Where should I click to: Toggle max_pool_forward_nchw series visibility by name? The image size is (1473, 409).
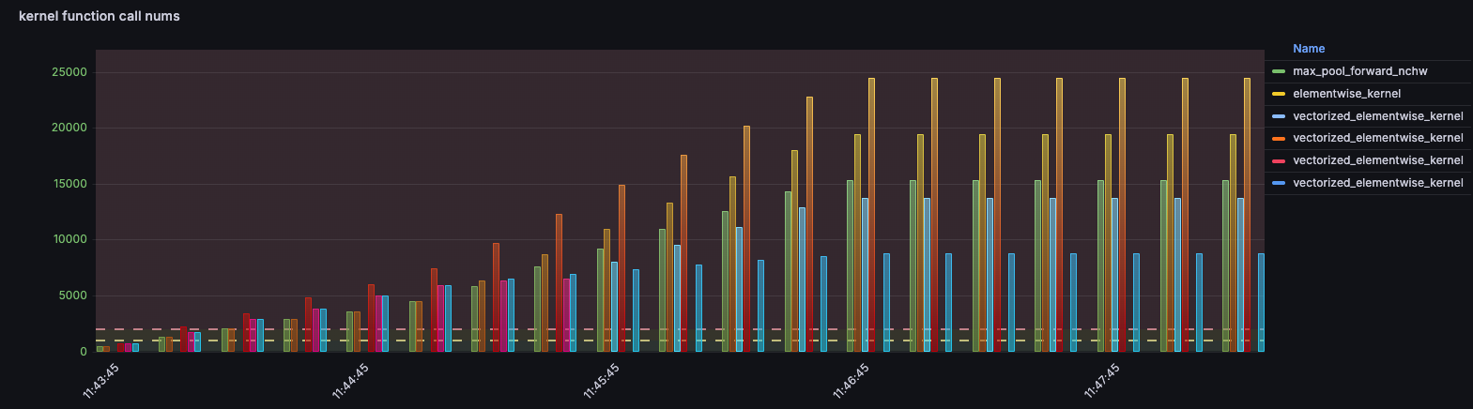click(x=1359, y=71)
